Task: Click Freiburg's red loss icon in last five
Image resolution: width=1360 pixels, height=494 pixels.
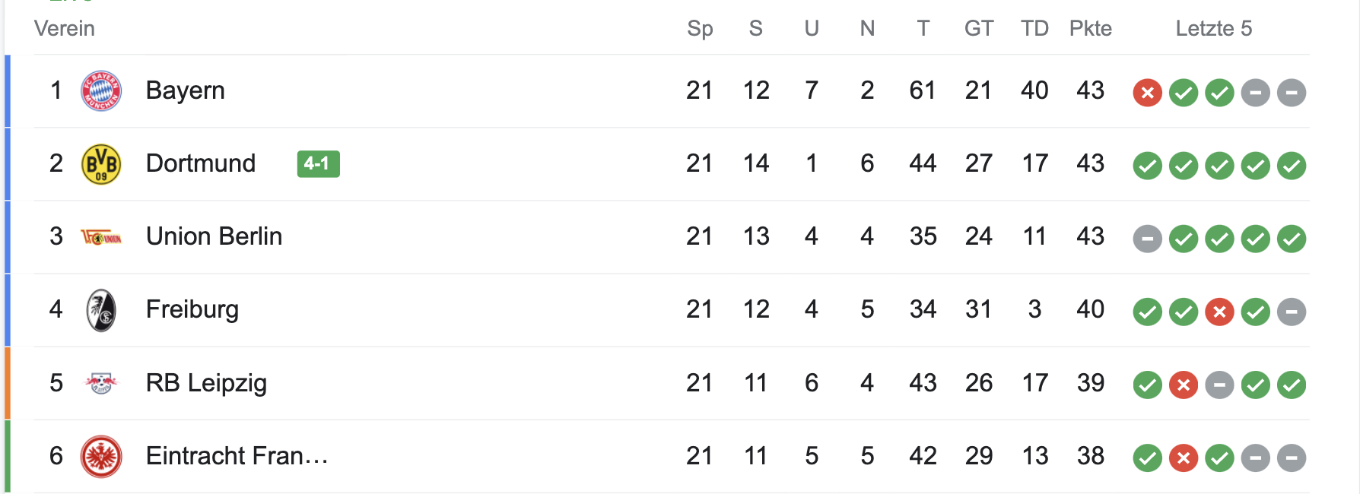Action: (x=1219, y=312)
